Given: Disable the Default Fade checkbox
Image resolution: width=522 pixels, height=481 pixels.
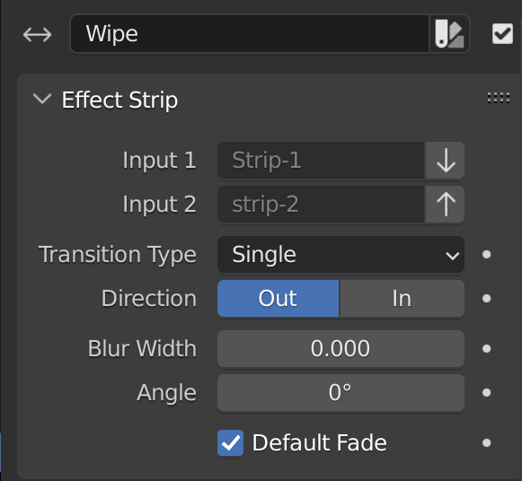Looking at the screenshot, I should pyautogui.click(x=230, y=442).
